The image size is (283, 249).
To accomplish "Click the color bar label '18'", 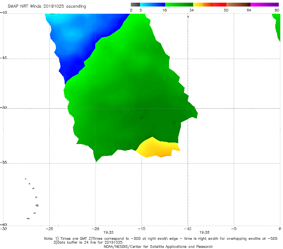I will (164, 10).
